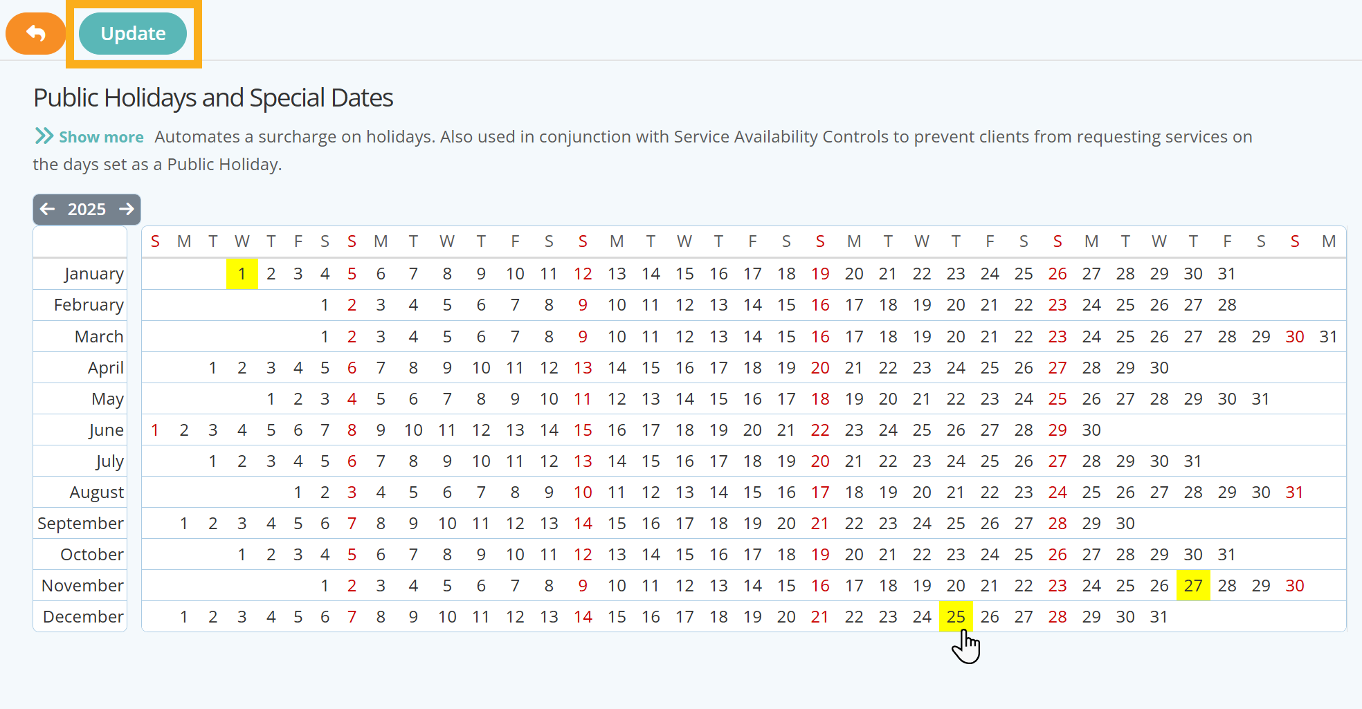Click the next year arrow
This screenshot has width=1362, height=709.
[x=127, y=209]
